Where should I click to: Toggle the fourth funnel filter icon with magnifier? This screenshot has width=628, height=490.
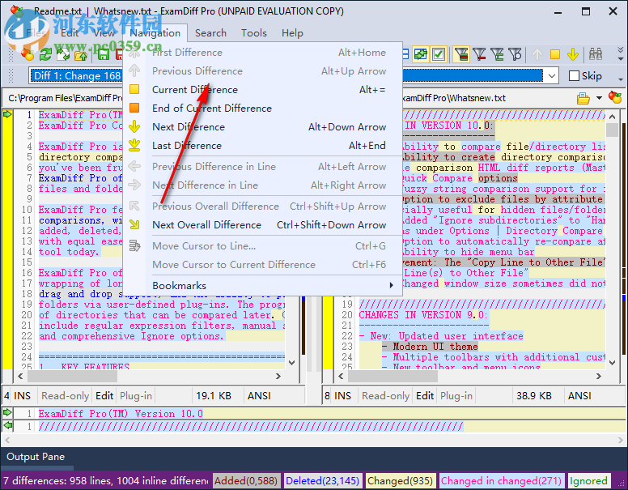tap(515, 54)
